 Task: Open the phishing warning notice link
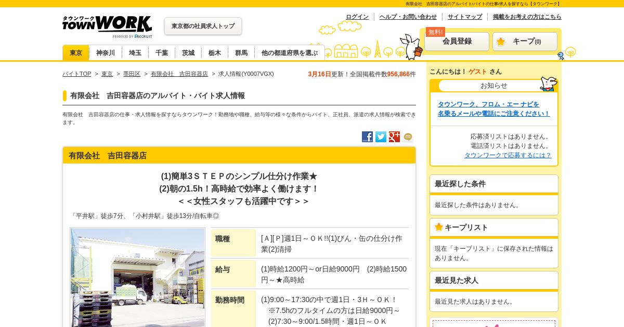pyautogui.click(x=493, y=109)
